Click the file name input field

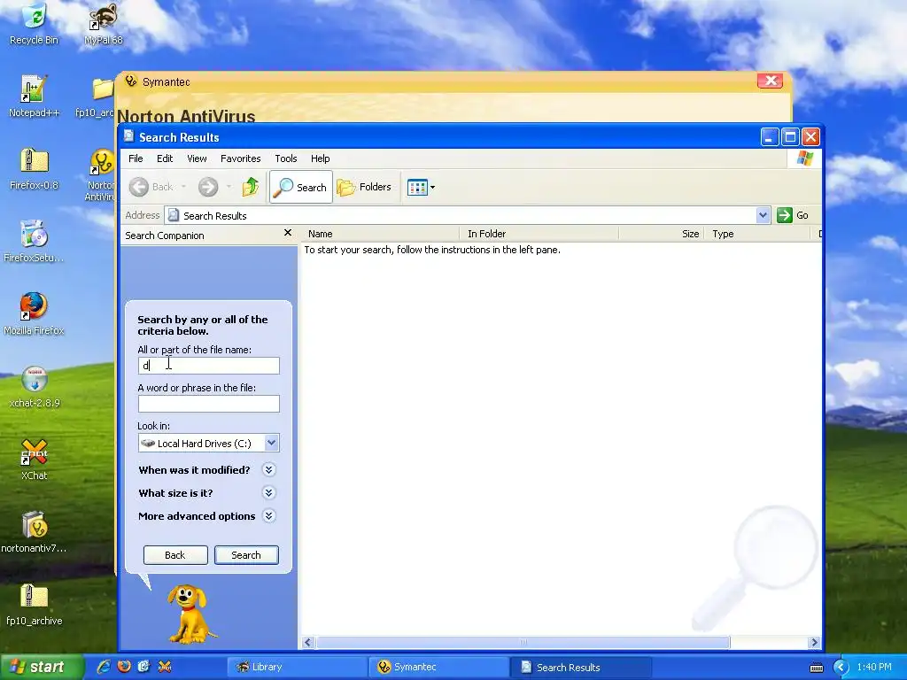pyautogui.click(x=209, y=366)
